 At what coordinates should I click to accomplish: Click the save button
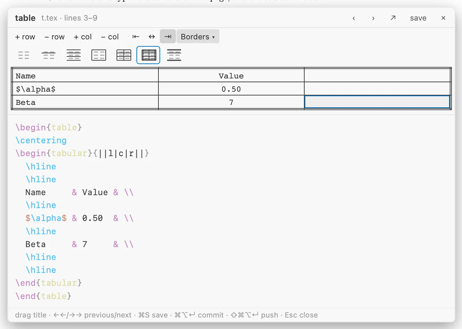[418, 18]
